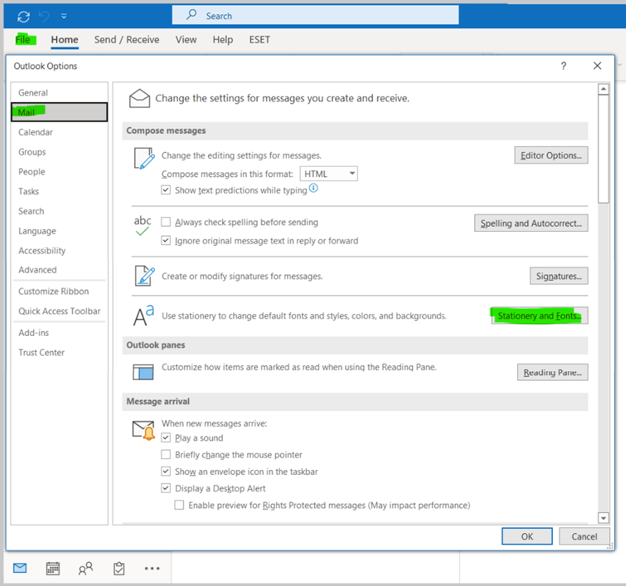Open Mail from the bottom navigation bar

19,568
